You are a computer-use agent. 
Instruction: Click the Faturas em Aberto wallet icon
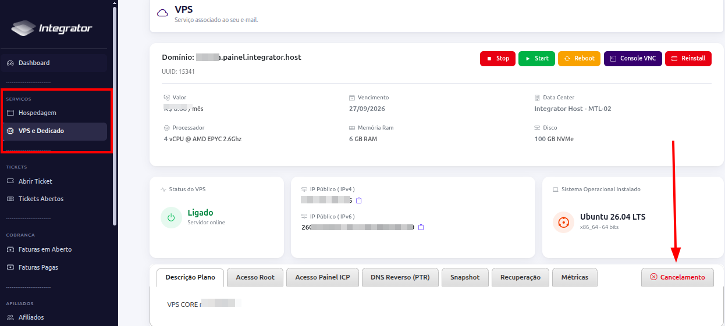point(10,249)
